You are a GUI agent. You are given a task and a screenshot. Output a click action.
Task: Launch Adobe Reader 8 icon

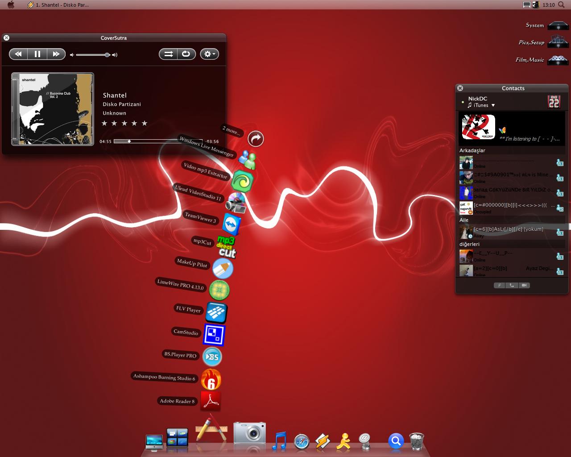click(x=211, y=401)
